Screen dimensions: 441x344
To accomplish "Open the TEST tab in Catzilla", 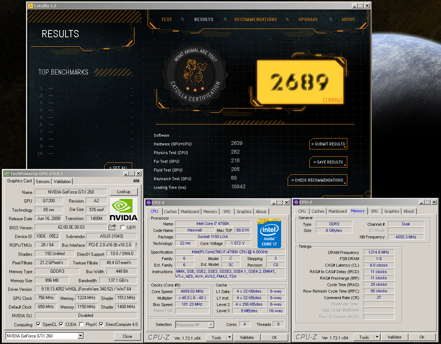I will [166, 20].
